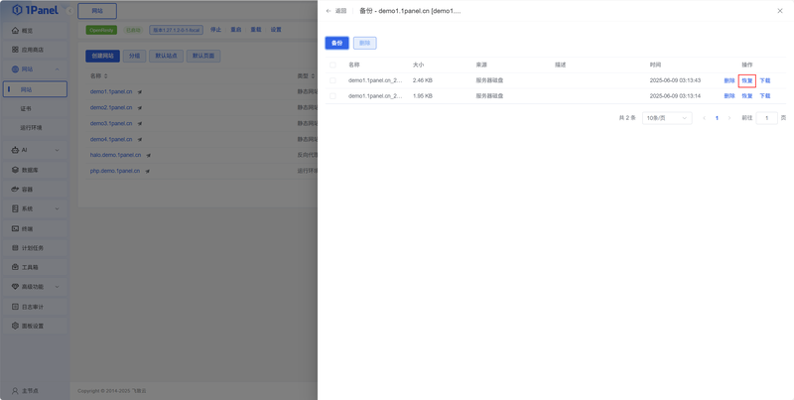Switch to the 网站 top tab
Image resolution: width=794 pixels, height=400 pixels.
(x=97, y=11)
